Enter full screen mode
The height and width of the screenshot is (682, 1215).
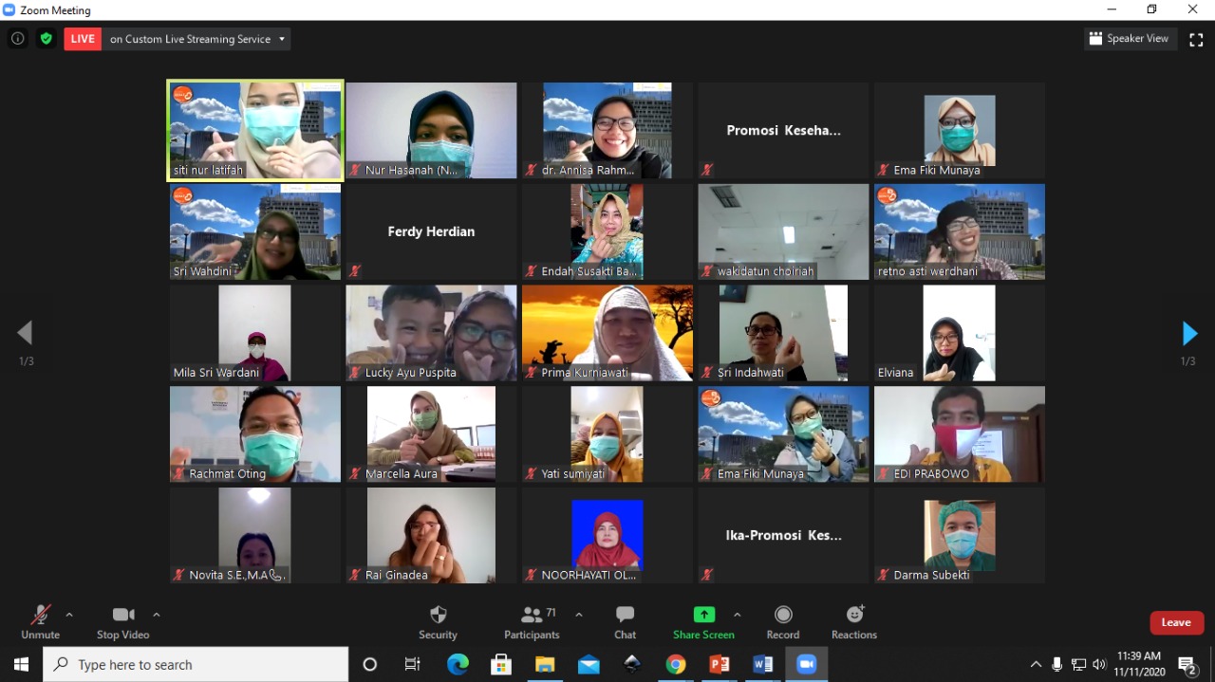tap(1196, 39)
